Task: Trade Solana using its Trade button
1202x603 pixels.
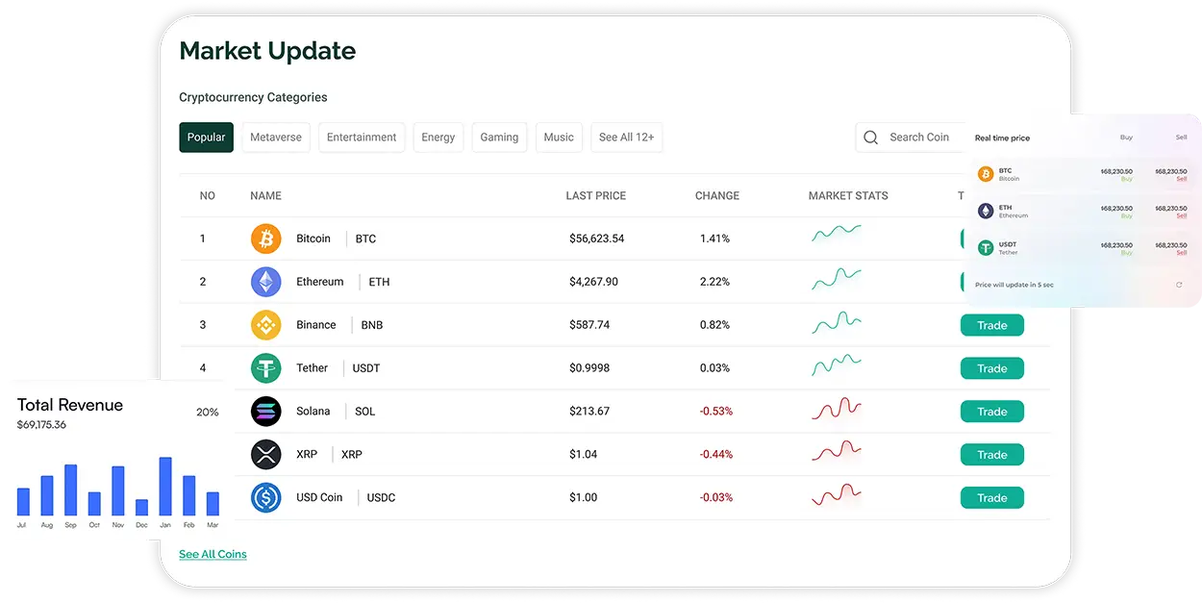Action: coord(992,412)
